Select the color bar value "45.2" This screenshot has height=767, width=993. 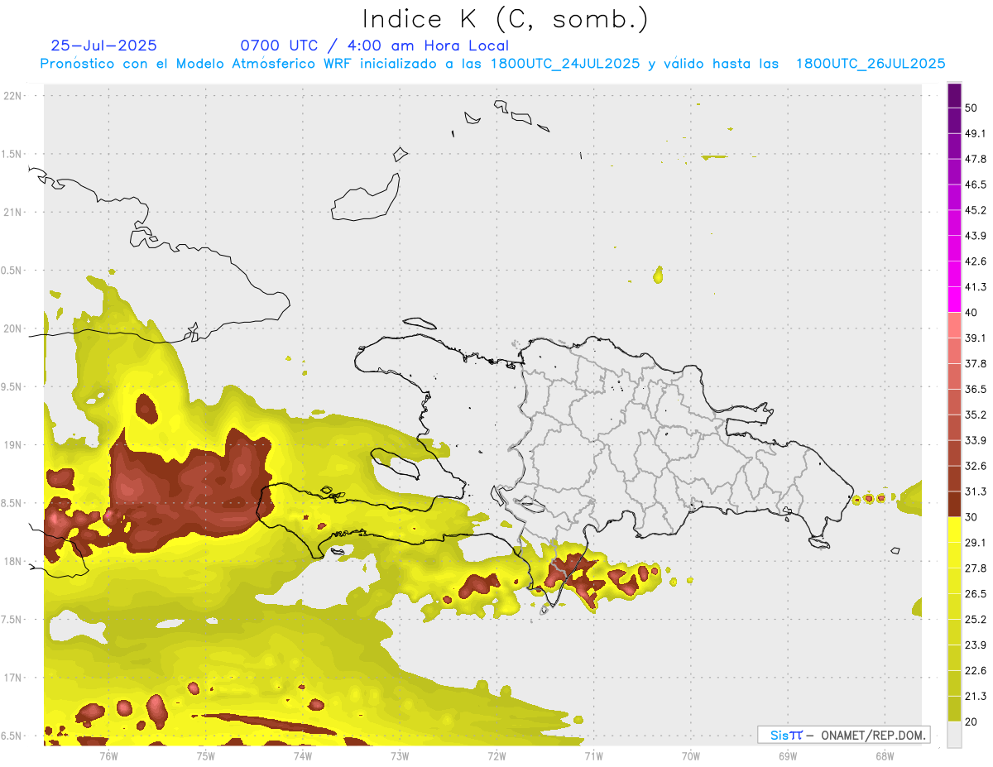coord(976,210)
